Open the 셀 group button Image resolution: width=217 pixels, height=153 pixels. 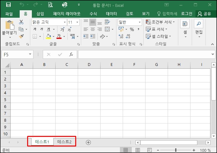coord(185,29)
